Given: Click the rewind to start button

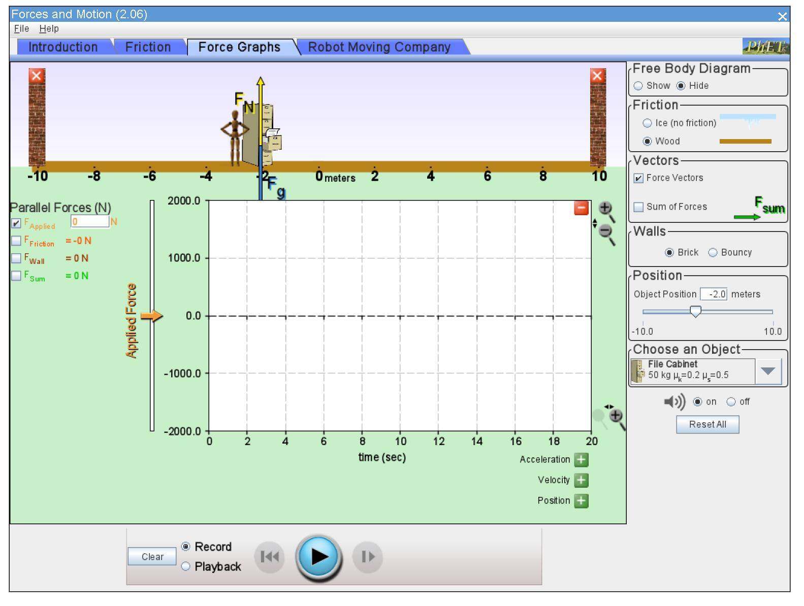Looking at the screenshot, I should (269, 557).
